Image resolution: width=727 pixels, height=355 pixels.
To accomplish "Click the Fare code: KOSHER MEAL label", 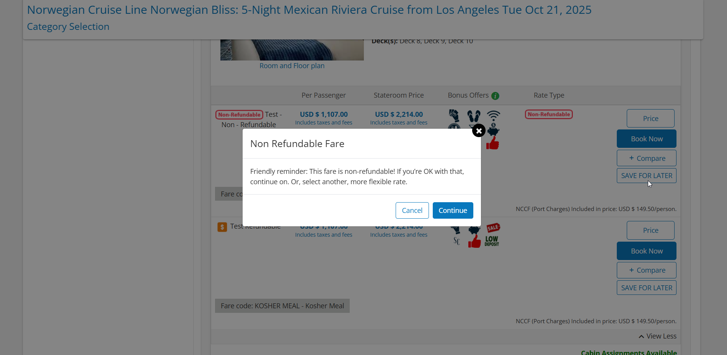I will tap(282, 306).
